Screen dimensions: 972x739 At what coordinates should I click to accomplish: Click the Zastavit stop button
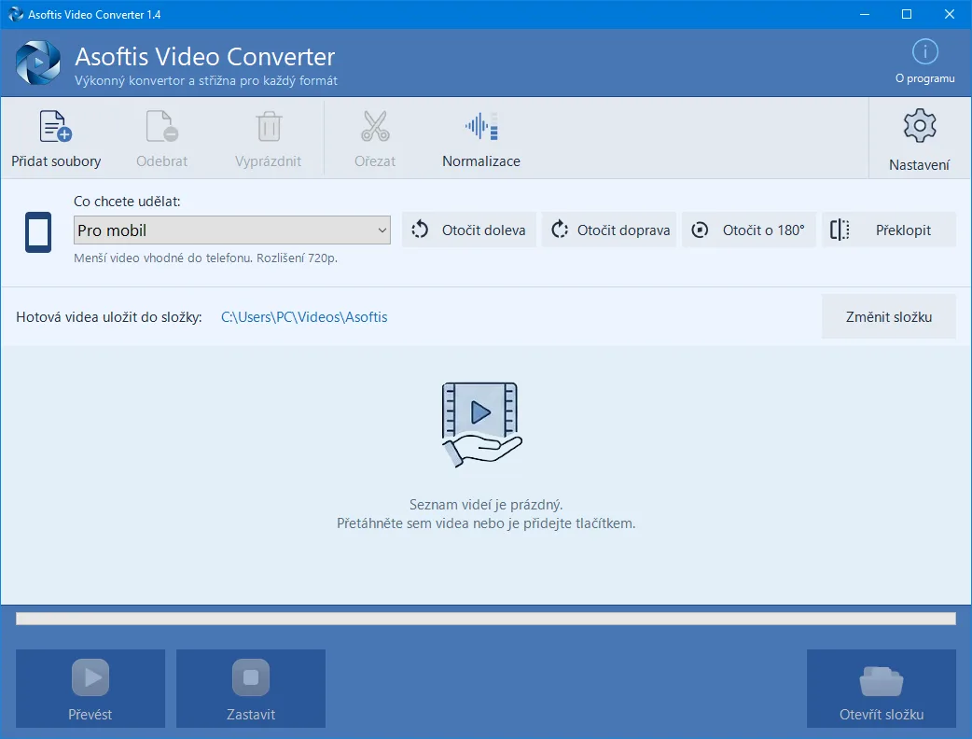point(250,689)
